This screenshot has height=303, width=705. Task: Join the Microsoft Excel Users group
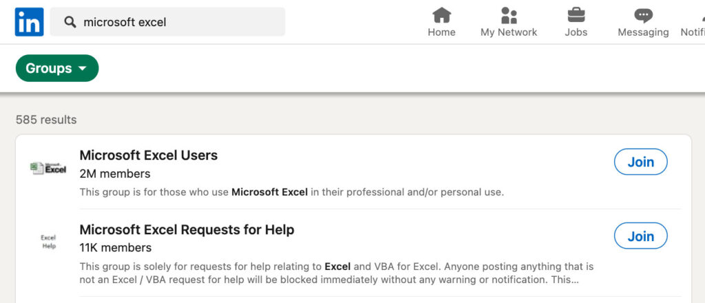tap(640, 162)
